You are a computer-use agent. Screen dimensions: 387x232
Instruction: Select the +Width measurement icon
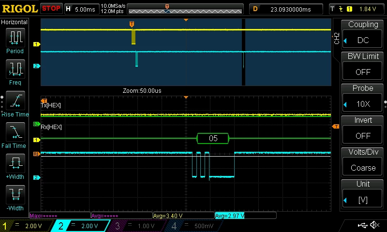pyautogui.click(x=15, y=163)
